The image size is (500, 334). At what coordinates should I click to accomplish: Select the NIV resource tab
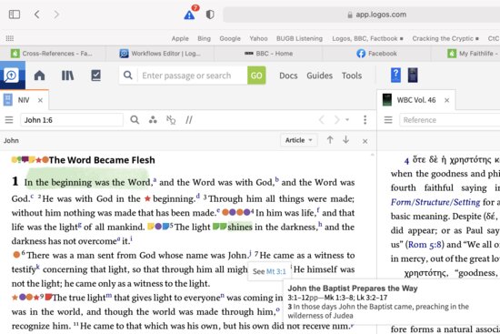pos(24,100)
